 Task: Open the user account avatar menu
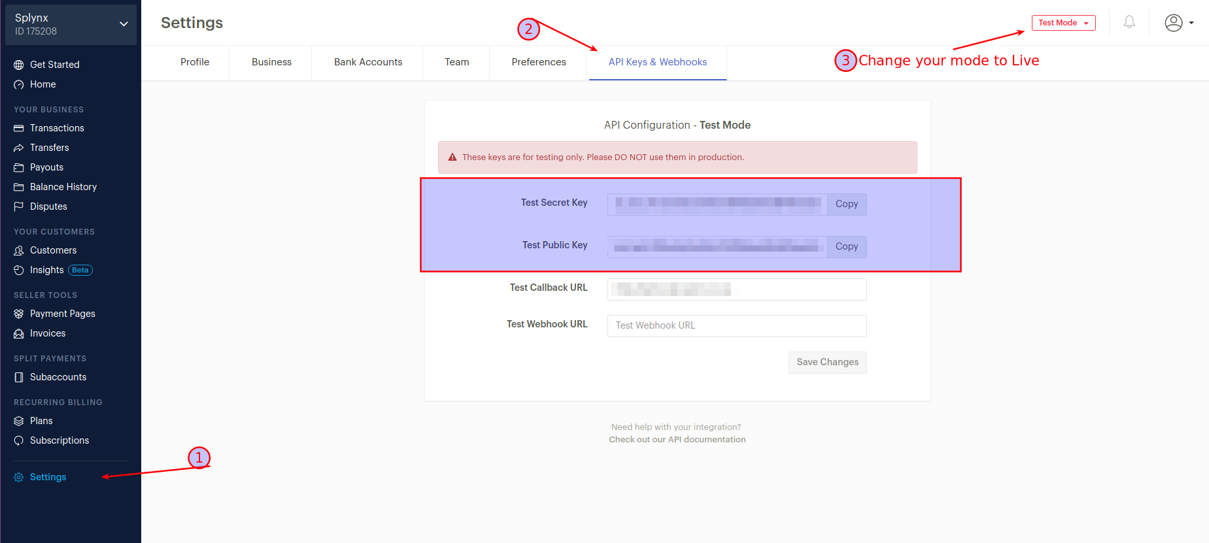click(x=1179, y=23)
